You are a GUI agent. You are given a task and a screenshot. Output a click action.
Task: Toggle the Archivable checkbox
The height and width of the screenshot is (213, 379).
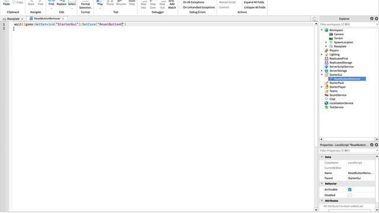(x=349, y=189)
